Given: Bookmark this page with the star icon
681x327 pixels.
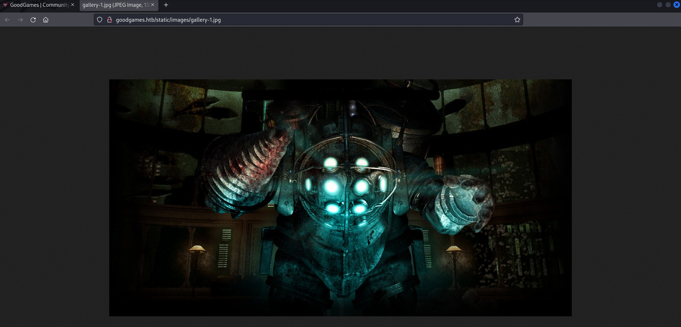Looking at the screenshot, I should pos(517,20).
